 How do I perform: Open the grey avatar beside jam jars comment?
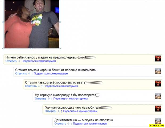tap(158, 71)
